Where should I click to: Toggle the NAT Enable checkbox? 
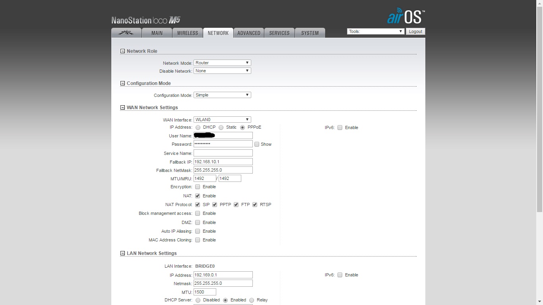tap(198, 196)
